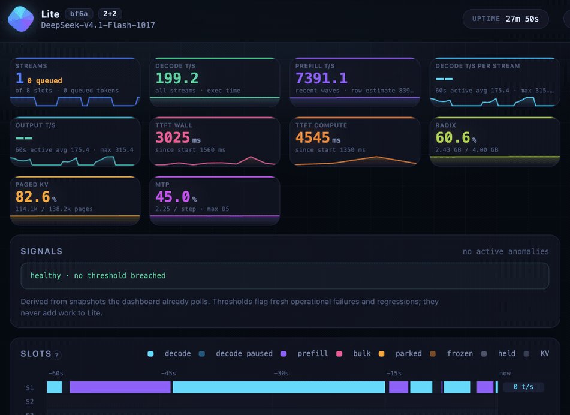Image resolution: width=570 pixels, height=415 pixels.
Task: Open the TTFT WALL 3025 ms card
Action: 215,142
